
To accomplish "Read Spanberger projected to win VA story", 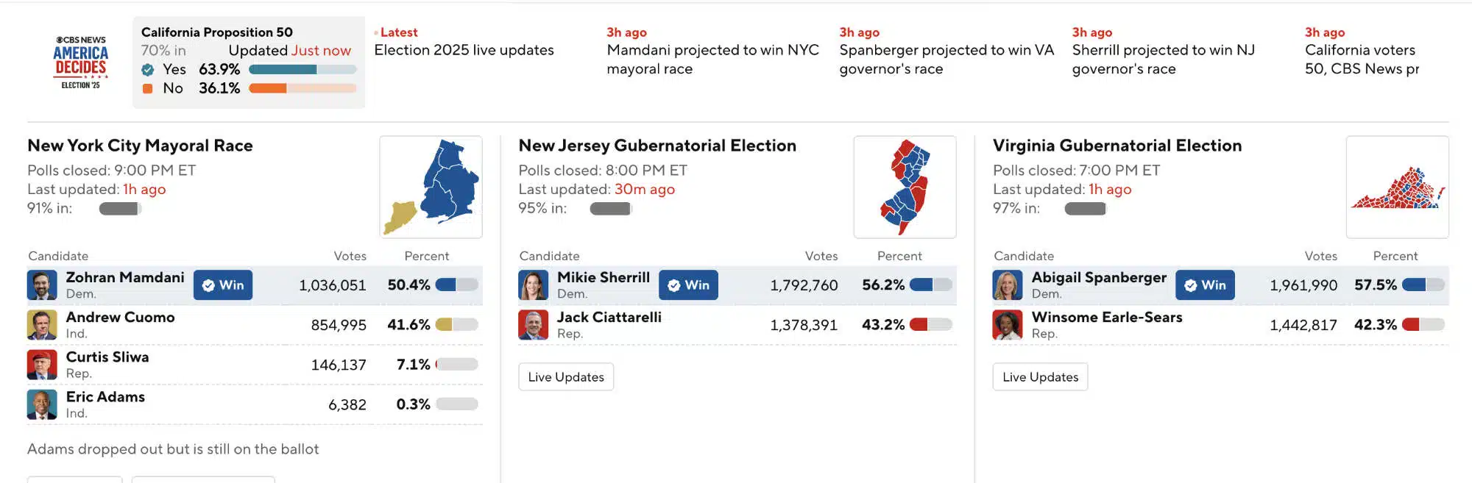I will tap(946, 59).
